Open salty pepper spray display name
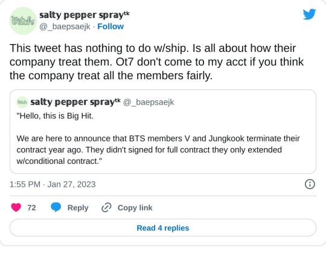Screen dimensions: 326x258 click(x=84, y=15)
